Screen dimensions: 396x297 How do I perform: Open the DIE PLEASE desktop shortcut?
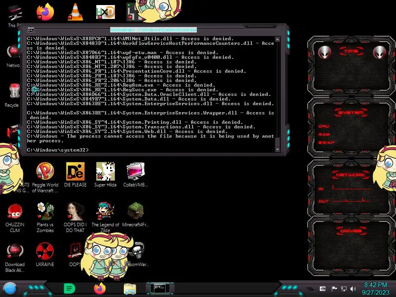pyautogui.click(x=75, y=175)
